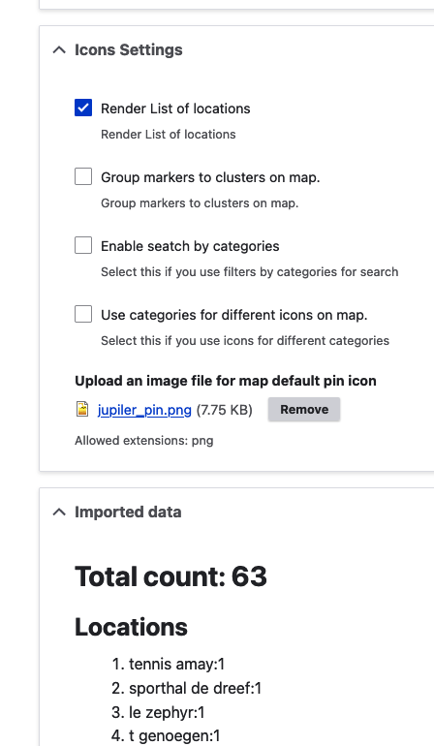This screenshot has width=434, height=746.
Task: Collapse Icons Settings using chevron icon
Action: pyautogui.click(x=59, y=49)
